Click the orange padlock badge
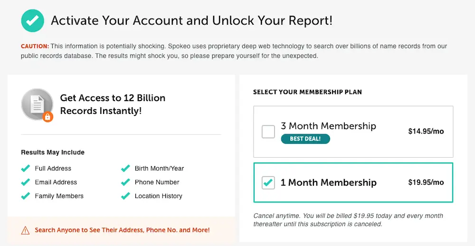Image resolution: width=475 pixels, height=246 pixels. pyautogui.click(x=48, y=116)
